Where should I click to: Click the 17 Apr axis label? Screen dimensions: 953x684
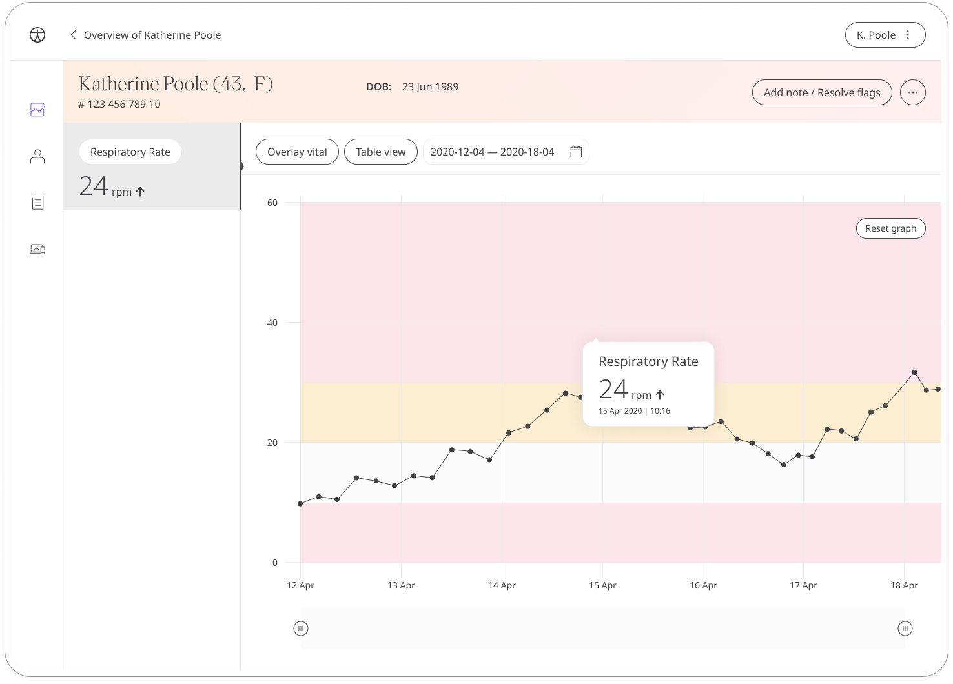(803, 585)
